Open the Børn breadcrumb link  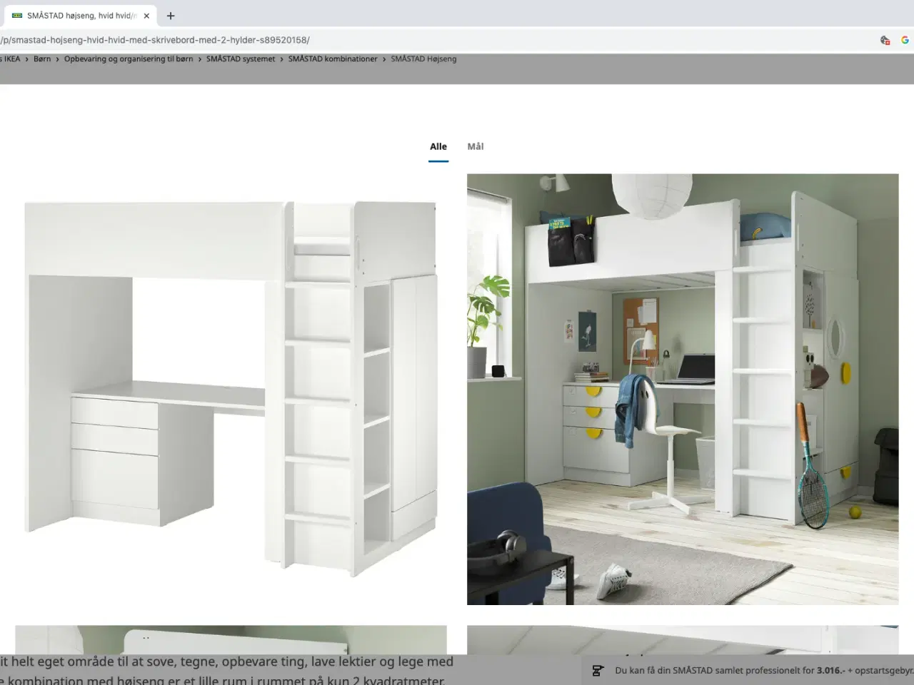[42, 59]
